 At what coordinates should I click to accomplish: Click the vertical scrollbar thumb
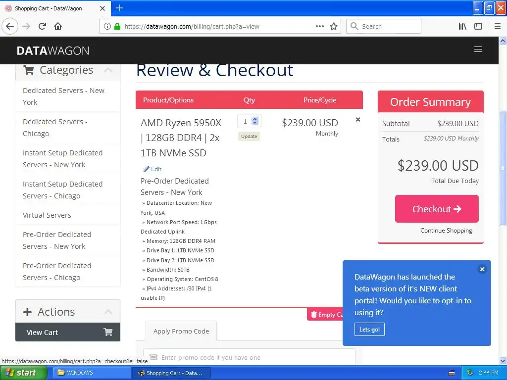pyautogui.click(x=503, y=168)
